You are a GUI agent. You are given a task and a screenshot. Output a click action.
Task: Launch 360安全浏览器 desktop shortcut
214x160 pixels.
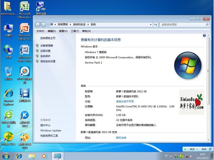pos(9,119)
